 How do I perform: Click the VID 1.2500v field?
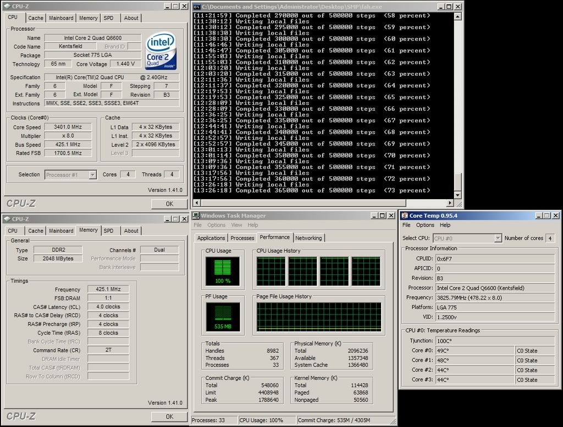(495, 317)
